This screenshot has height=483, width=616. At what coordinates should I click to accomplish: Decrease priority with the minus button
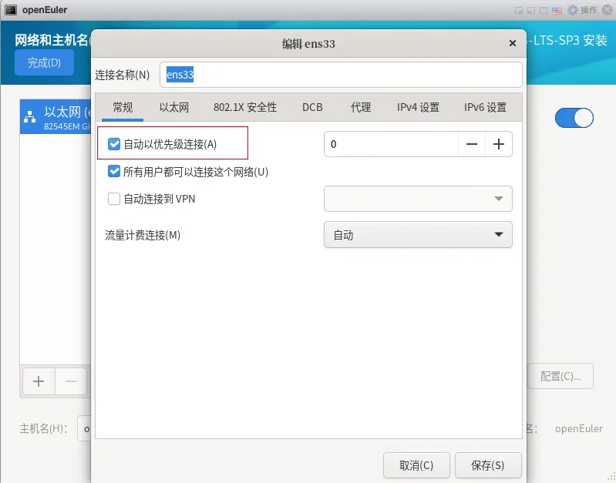point(471,144)
